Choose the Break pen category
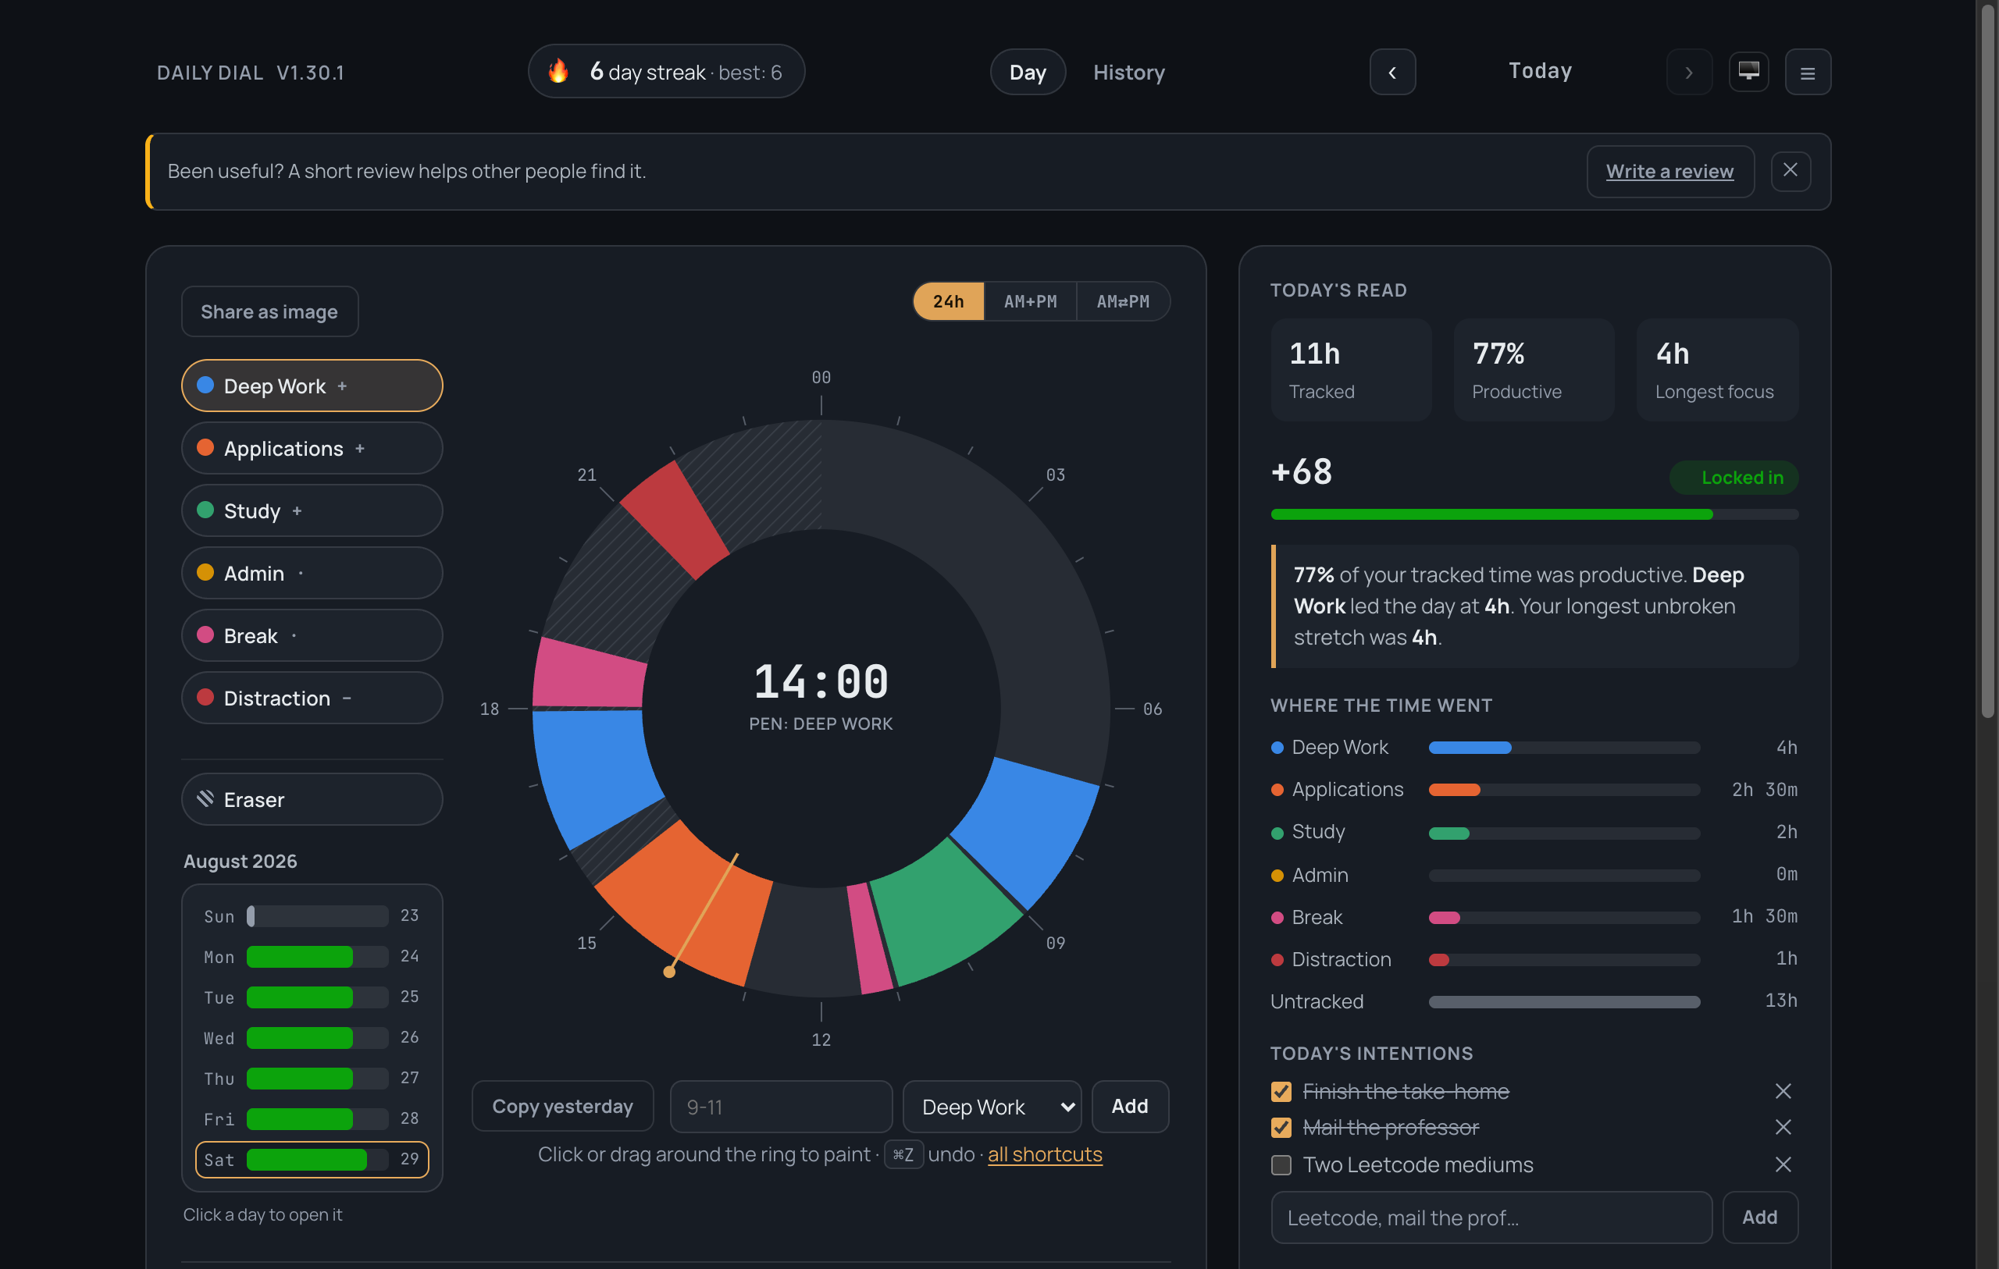The image size is (1999, 1269). pyautogui.click(x=312, y=635)
